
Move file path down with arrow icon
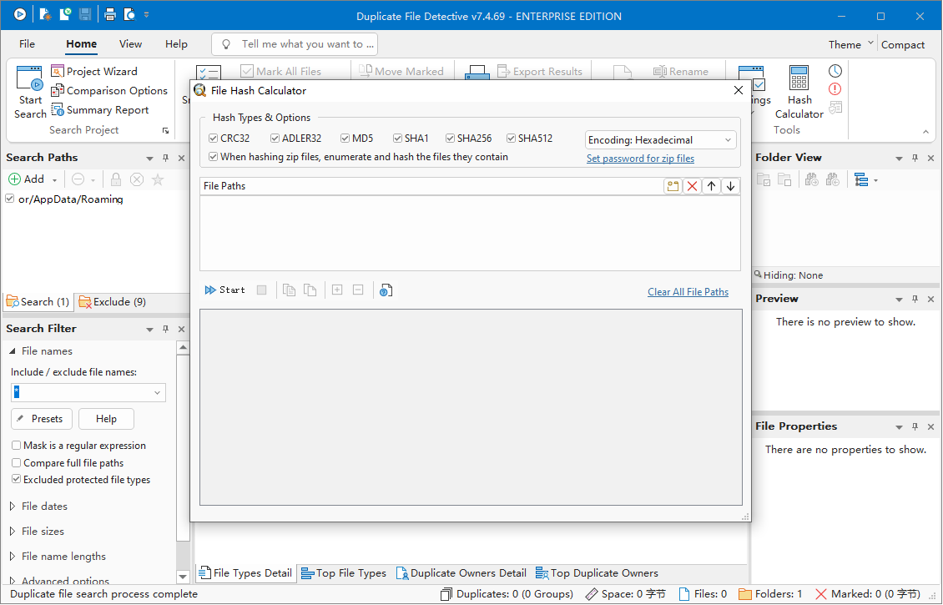click(x=730, y=186)
